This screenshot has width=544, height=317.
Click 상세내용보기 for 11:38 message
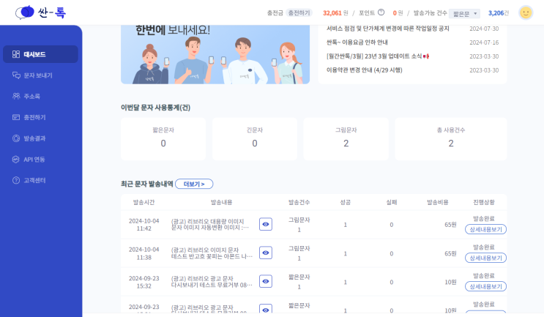pyautogui.click(x=485, y=258)
